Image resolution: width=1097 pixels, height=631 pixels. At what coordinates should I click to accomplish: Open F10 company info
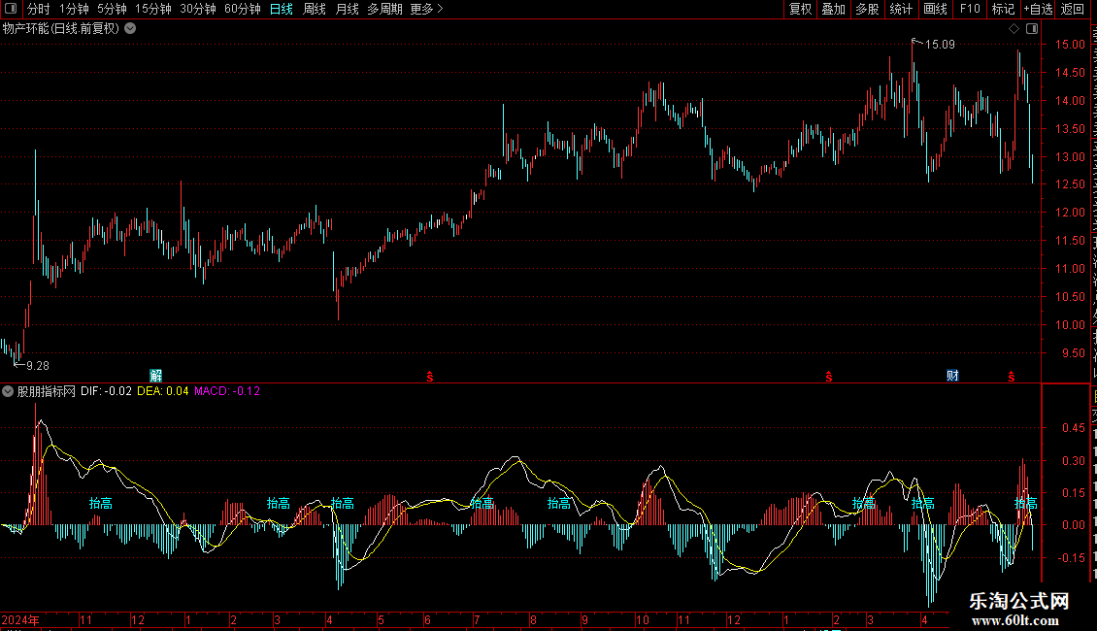[x=970, y=9]
